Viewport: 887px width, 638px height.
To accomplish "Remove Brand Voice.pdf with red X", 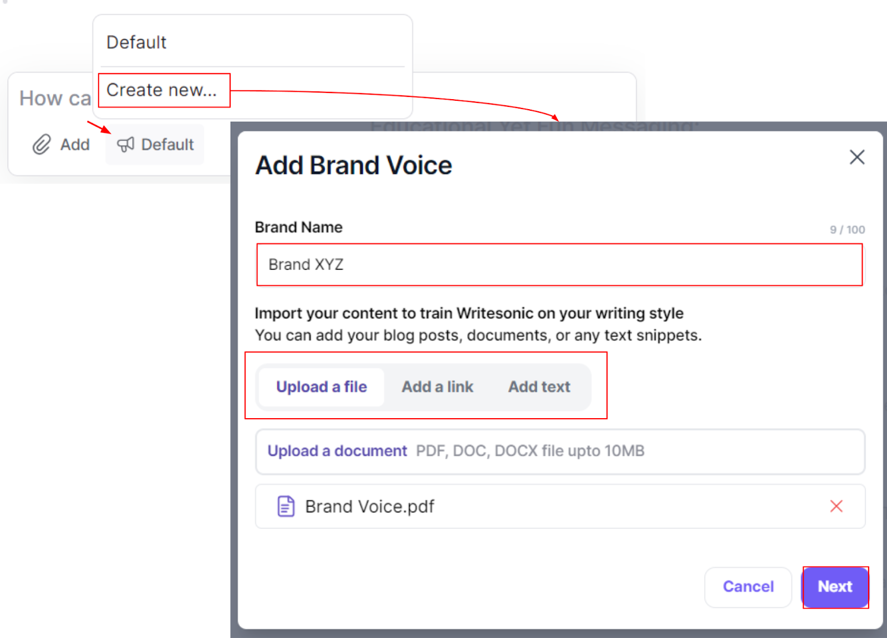I will [x=836, y=506].
